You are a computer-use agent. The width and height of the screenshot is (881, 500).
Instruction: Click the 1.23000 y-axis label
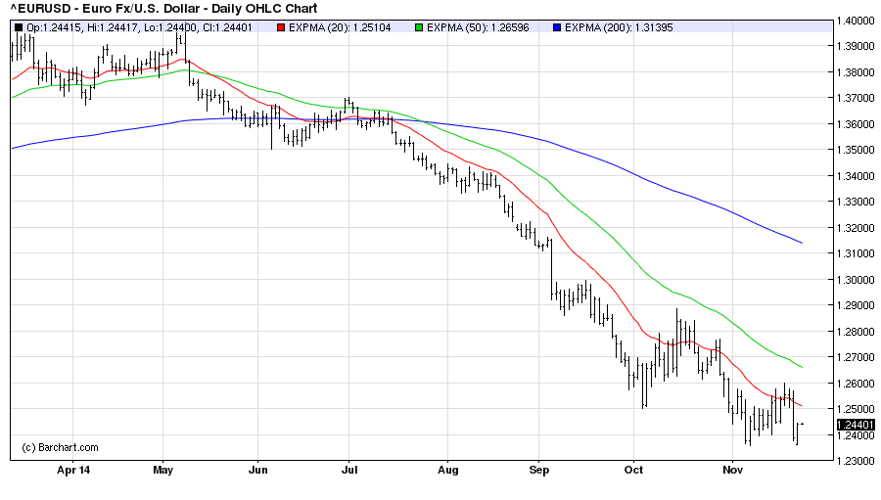tap(856, 461)
